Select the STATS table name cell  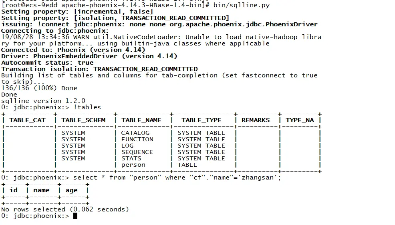[x=131, y=158]
